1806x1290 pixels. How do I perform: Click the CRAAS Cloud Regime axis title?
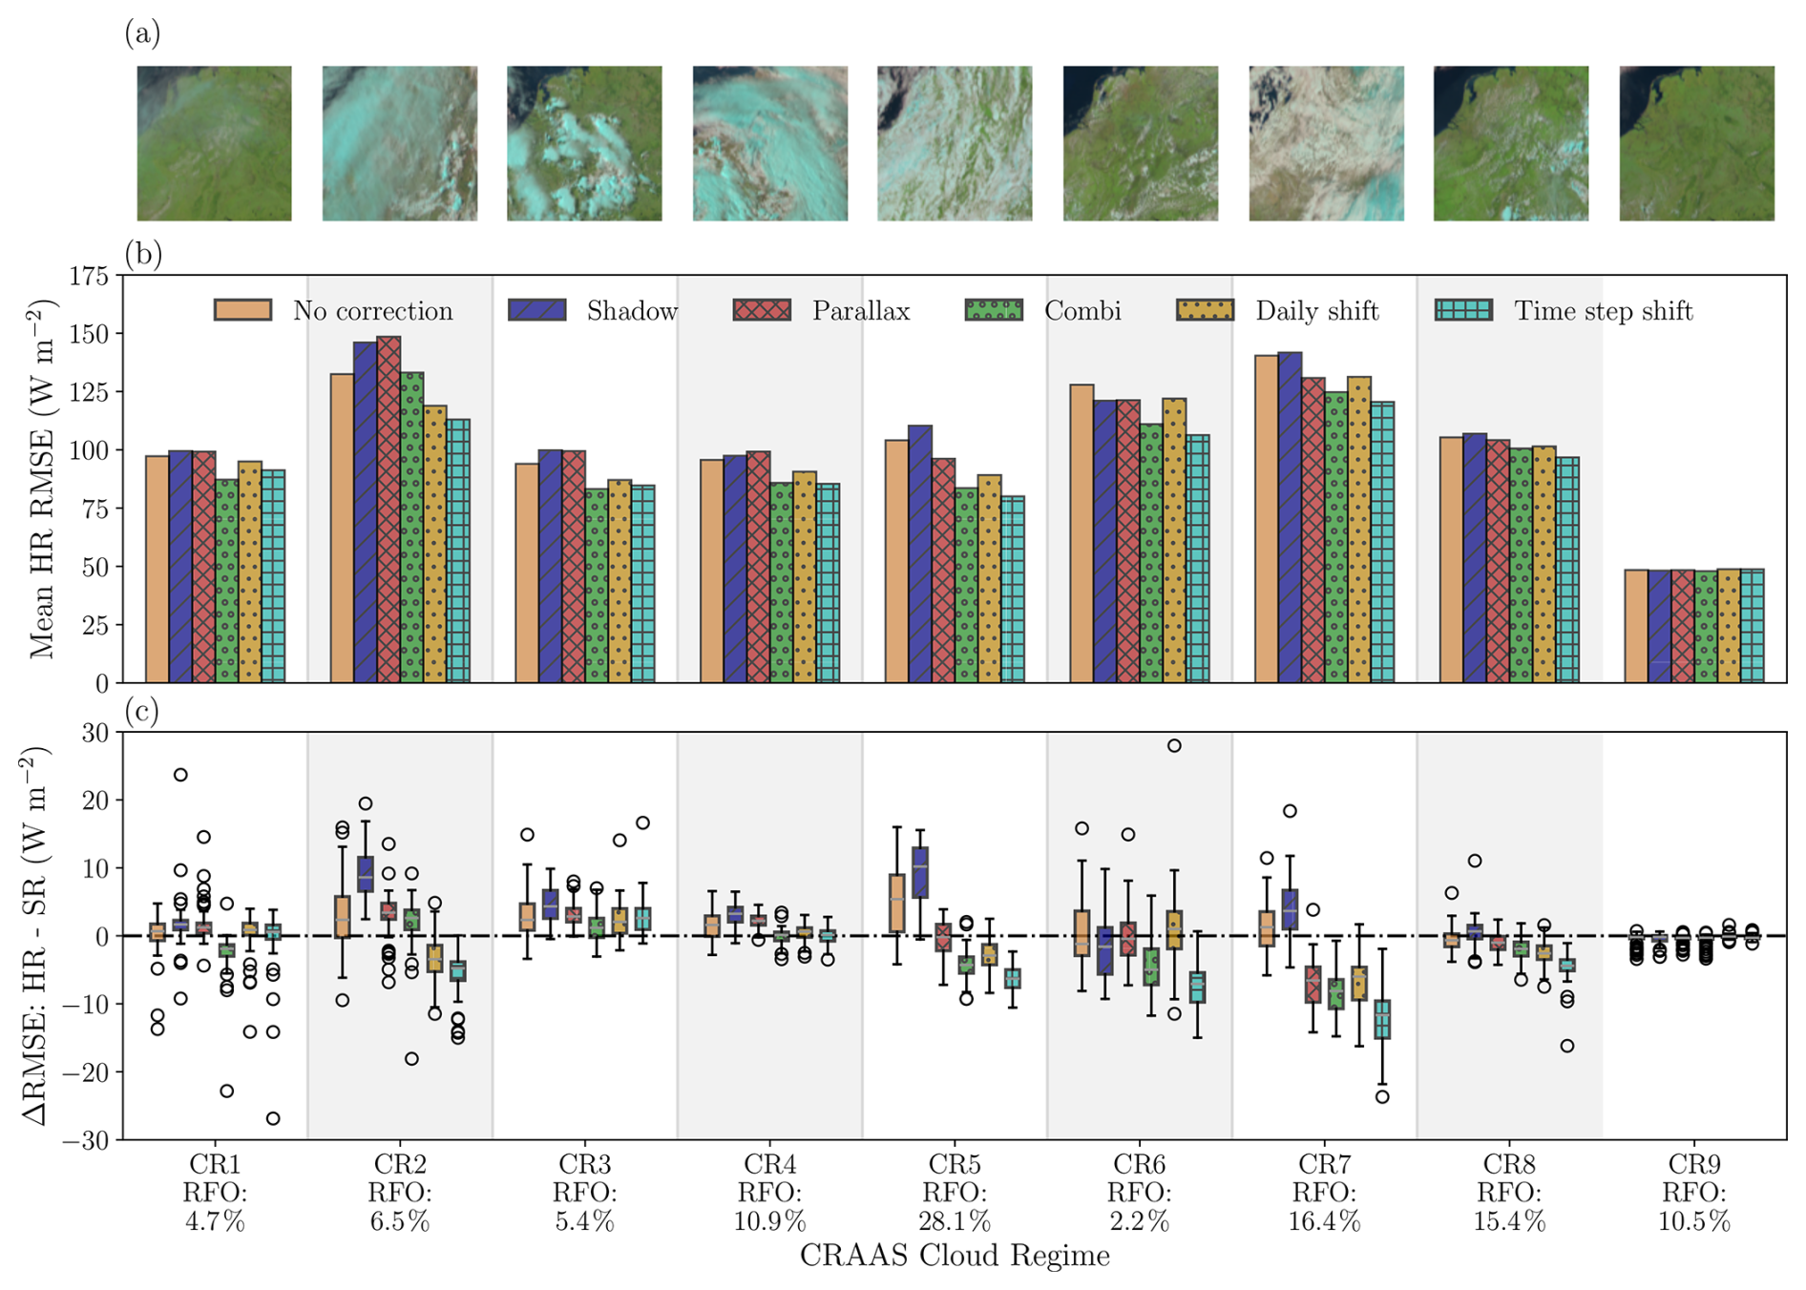tap(955, 1256)
